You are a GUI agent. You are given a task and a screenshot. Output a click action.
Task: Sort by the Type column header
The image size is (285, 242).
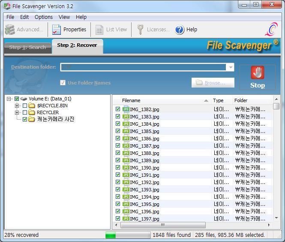[222, 100]
